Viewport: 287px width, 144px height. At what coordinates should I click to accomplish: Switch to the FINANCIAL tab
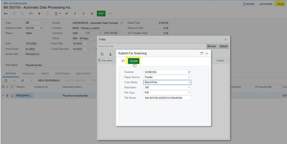click(x=28, y=74)
